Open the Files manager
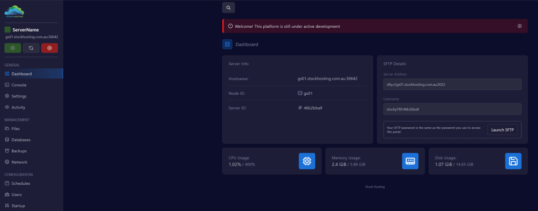Viewport: 538px width, 211px height. (x=15, y=128)
